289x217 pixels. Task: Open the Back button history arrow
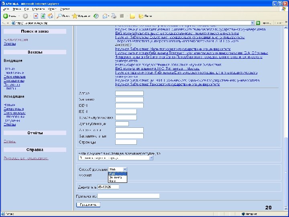point(19,16)
